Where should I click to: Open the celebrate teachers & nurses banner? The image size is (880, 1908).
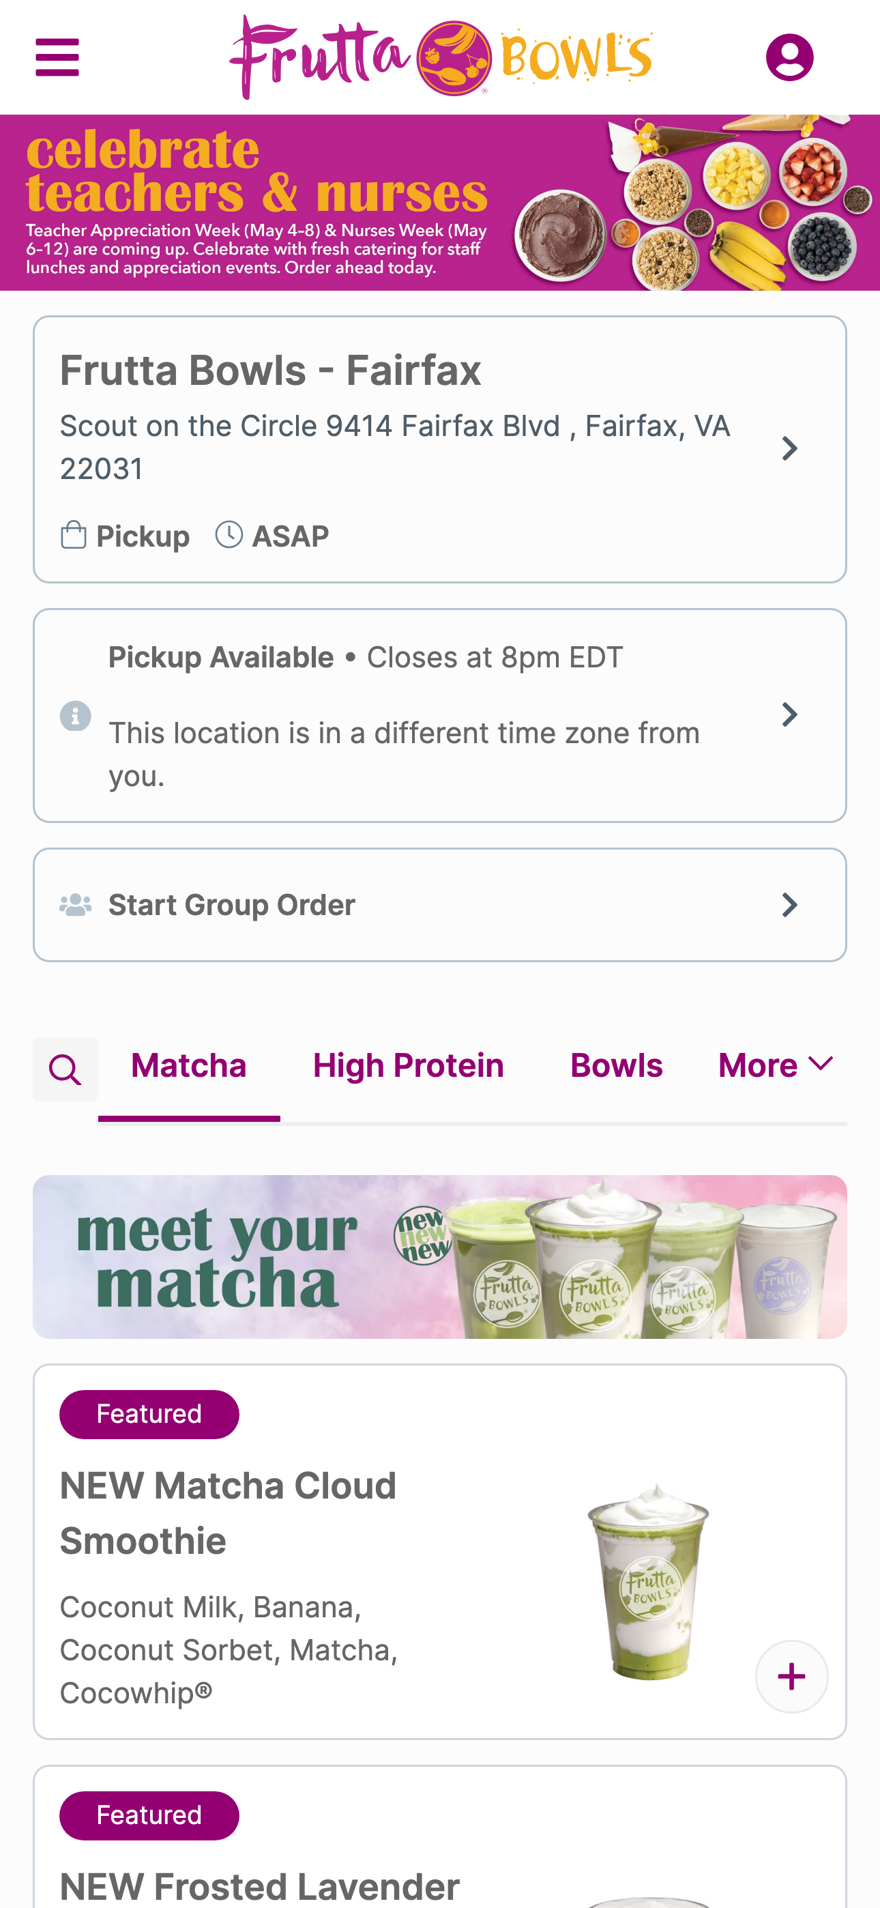tap(440, 202)
